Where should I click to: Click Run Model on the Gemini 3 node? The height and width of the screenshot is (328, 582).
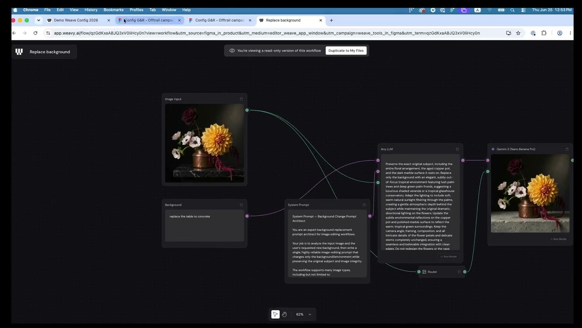coord(558,239)
